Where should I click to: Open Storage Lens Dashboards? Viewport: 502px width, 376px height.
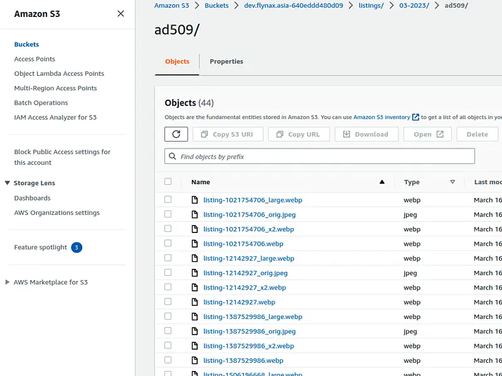pos(33,198)
